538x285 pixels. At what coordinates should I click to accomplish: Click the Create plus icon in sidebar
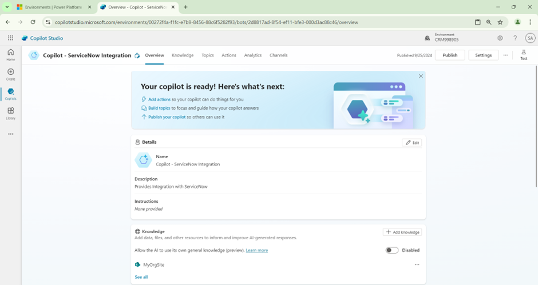pyautogui.click(x=10, y=74)
